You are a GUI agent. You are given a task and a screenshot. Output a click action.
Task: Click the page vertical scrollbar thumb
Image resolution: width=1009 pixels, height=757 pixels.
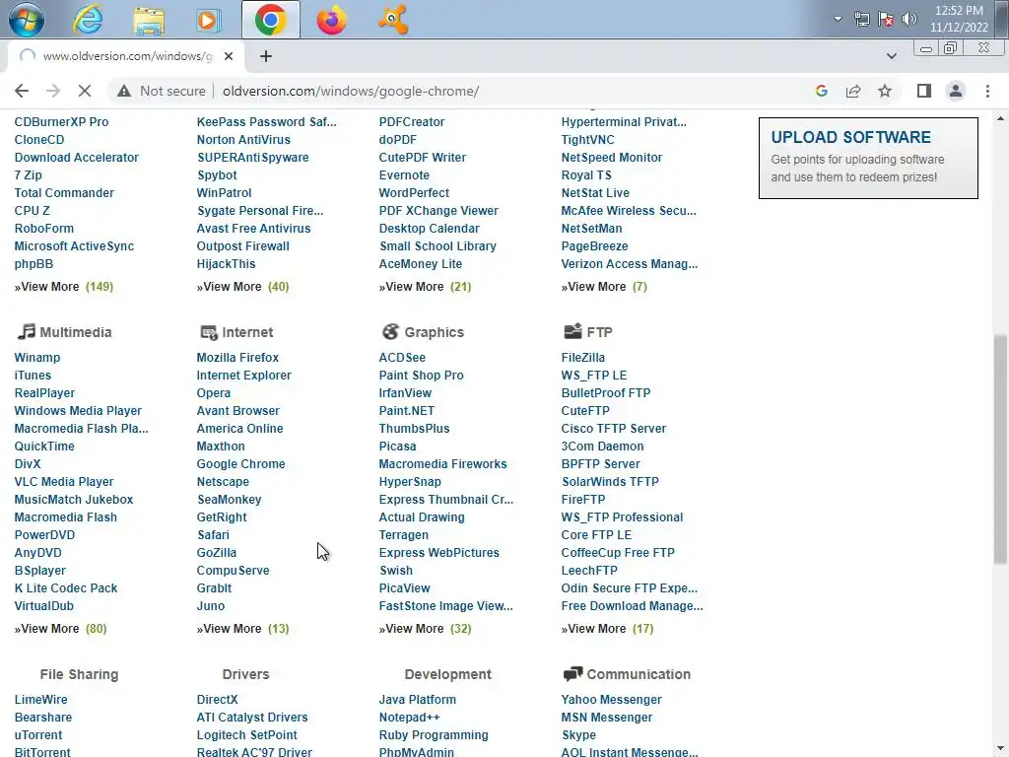click(1000, 449)
